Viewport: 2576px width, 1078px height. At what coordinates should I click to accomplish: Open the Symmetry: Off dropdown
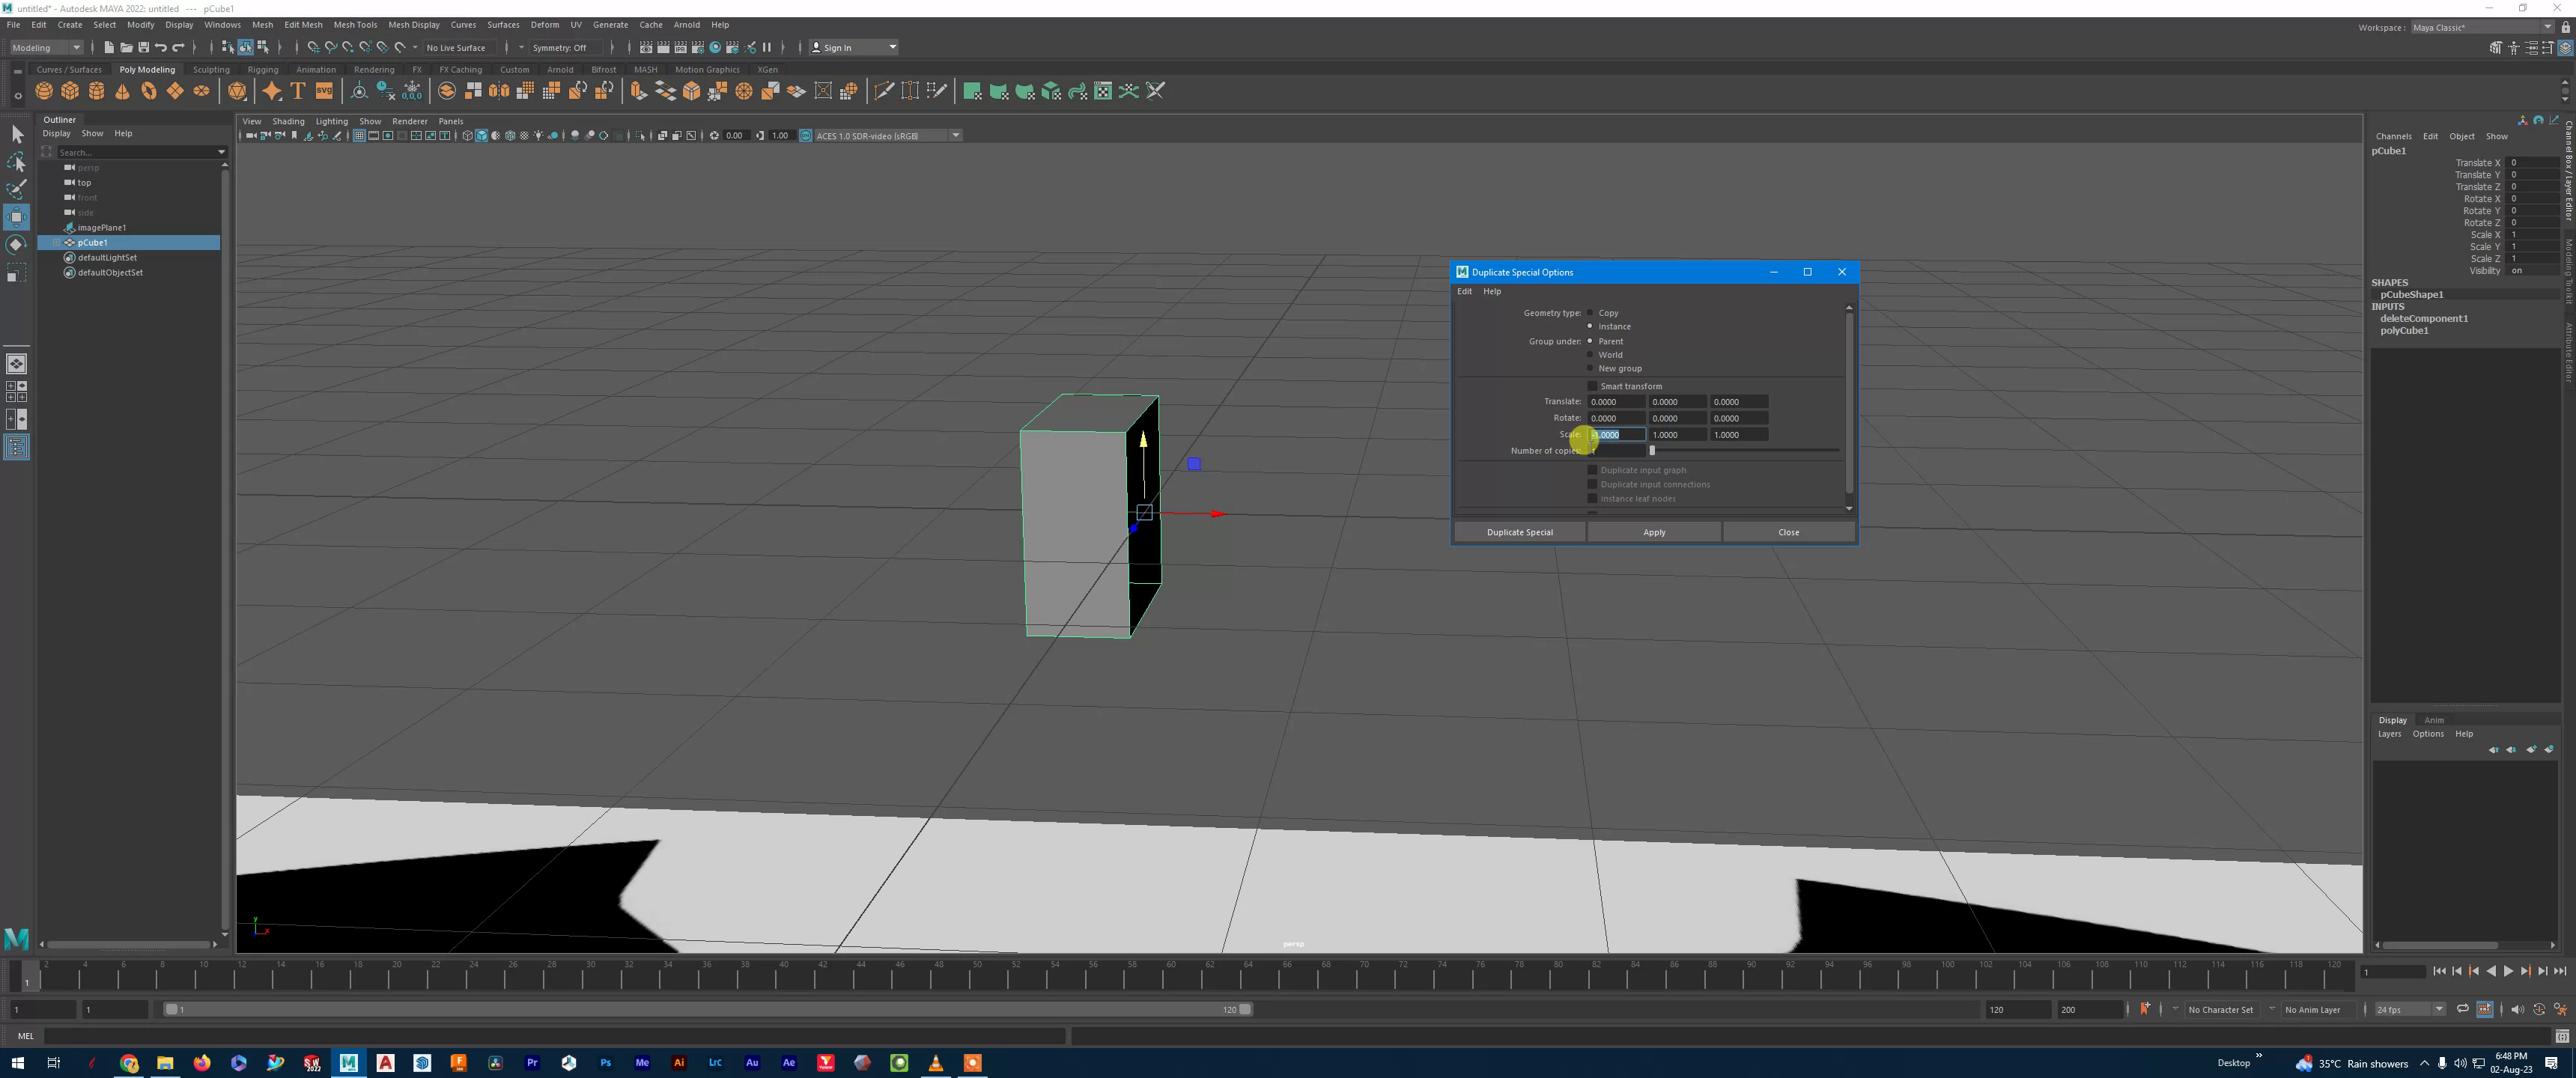pyautogui.click(x=566, y=47)
